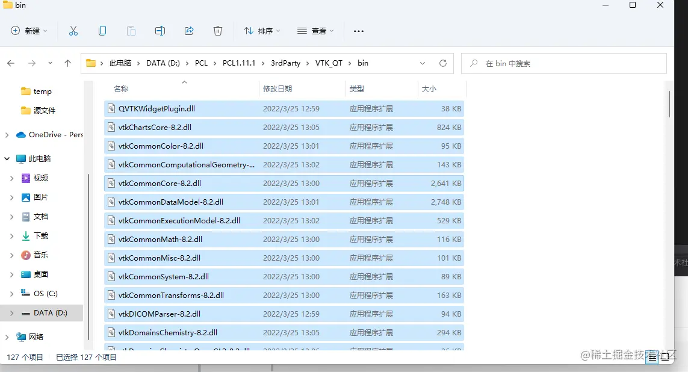Expand the OneDrive tree node
688x372 pixels.
pyautogui.click(x=7, y=135)
